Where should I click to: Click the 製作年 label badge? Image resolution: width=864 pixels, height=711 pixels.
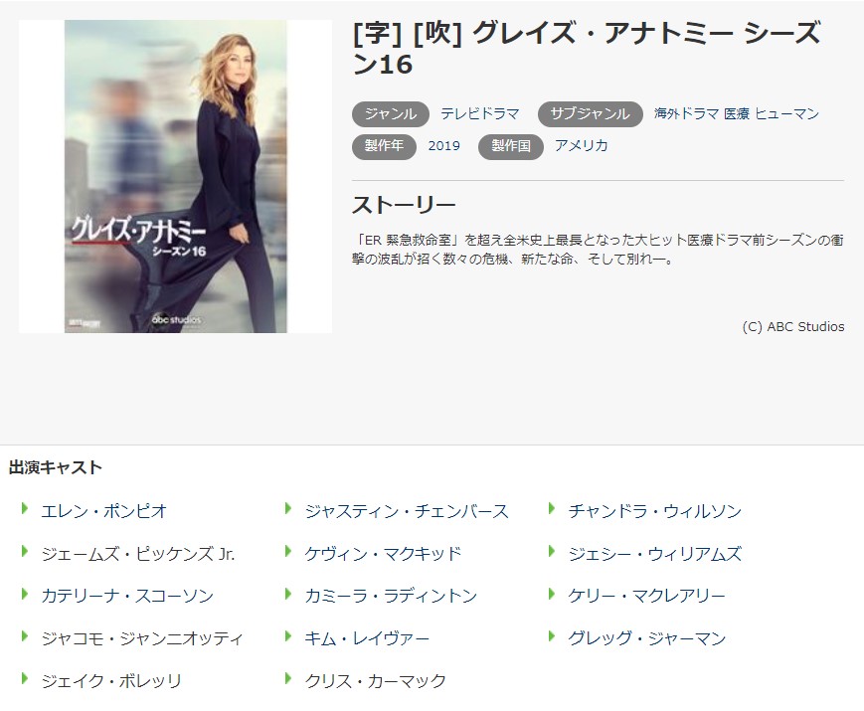[384, 146]
